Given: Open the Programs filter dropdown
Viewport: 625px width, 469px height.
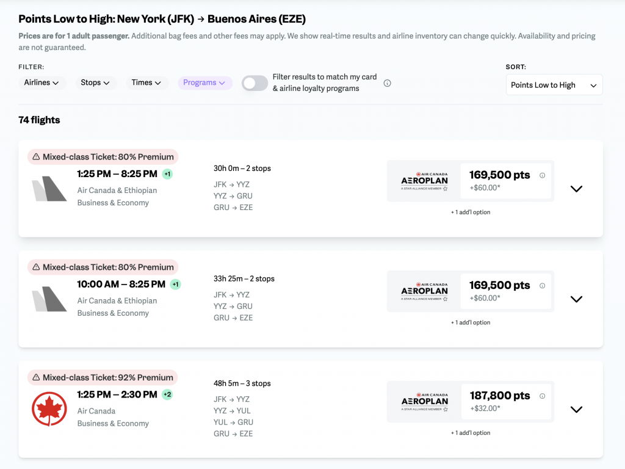Looking at the screenshot, I should [x=204, y=82].
